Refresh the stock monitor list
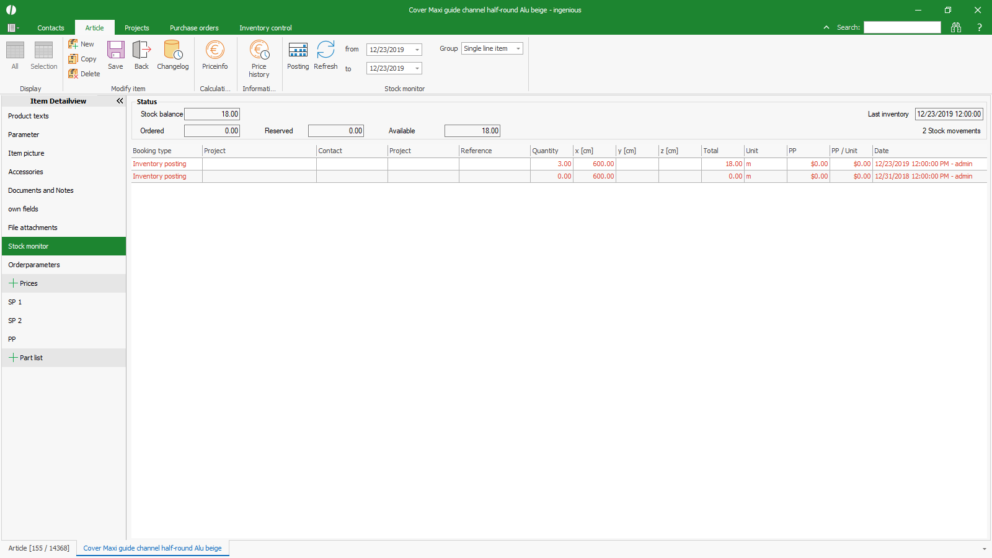Viewport: 992px width, 558px height. click(325, 55)
